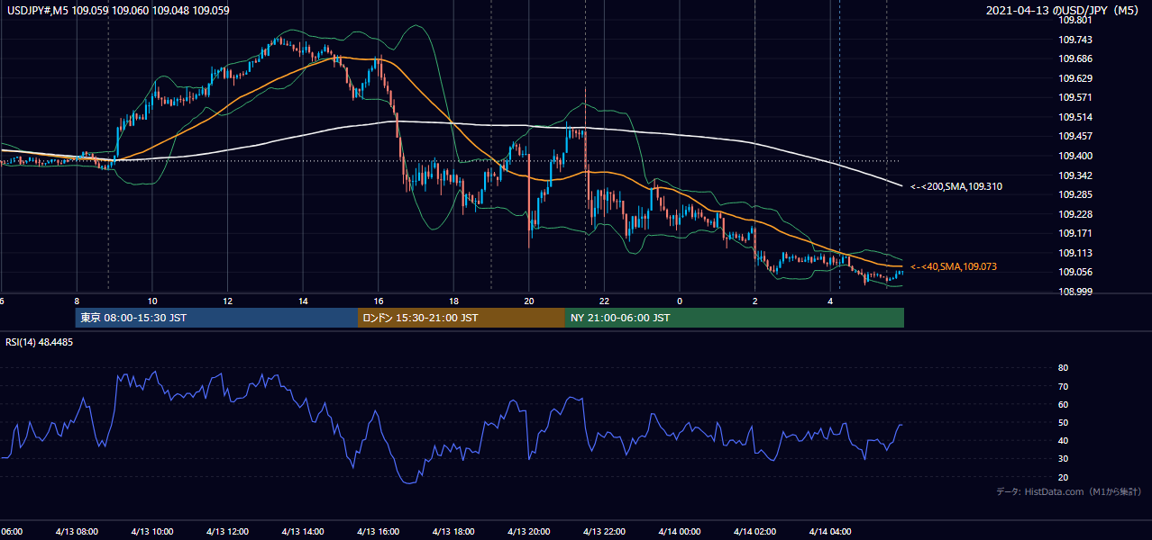Click the RSI(14) 48.4485 indicator label

point(40,342)
